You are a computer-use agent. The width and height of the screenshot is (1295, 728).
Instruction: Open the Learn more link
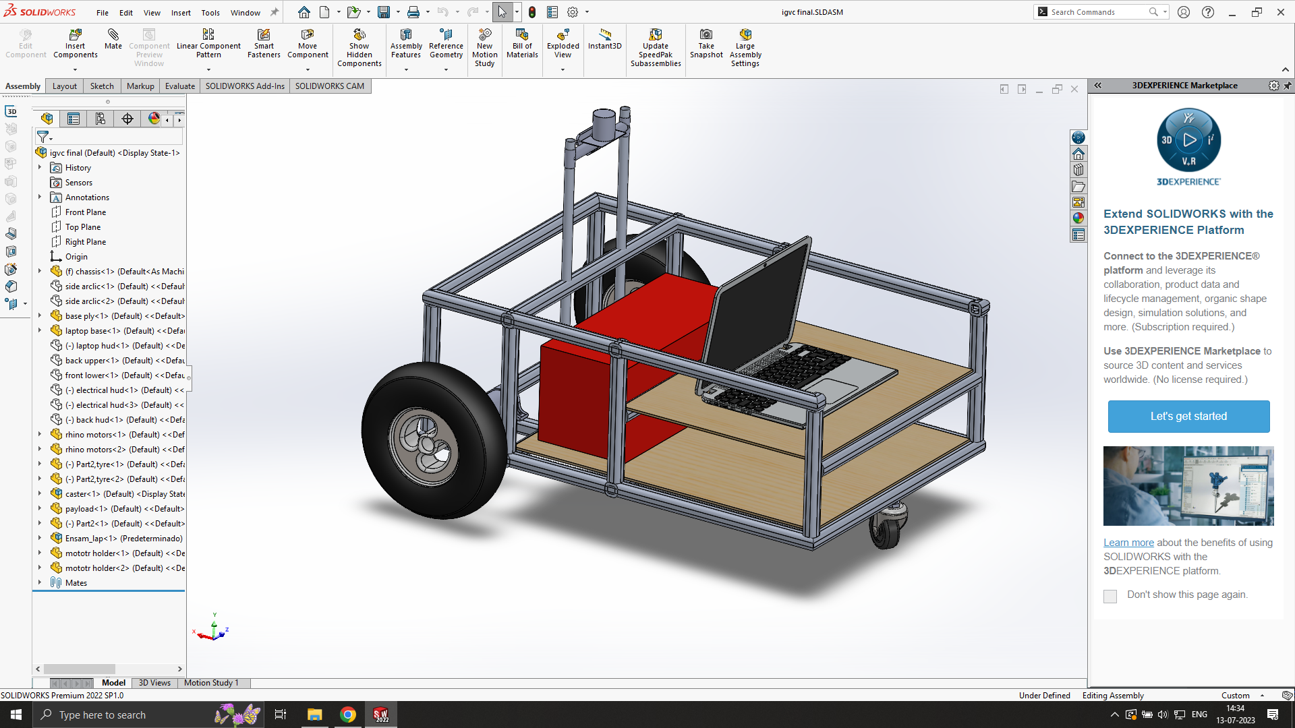(1127, 542)
